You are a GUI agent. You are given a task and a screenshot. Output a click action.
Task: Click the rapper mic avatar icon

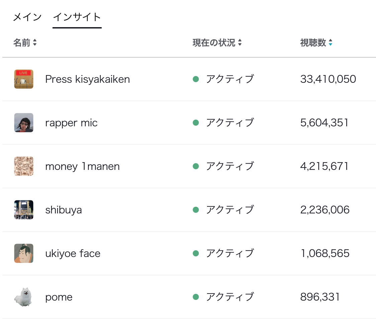coord(24,123)
